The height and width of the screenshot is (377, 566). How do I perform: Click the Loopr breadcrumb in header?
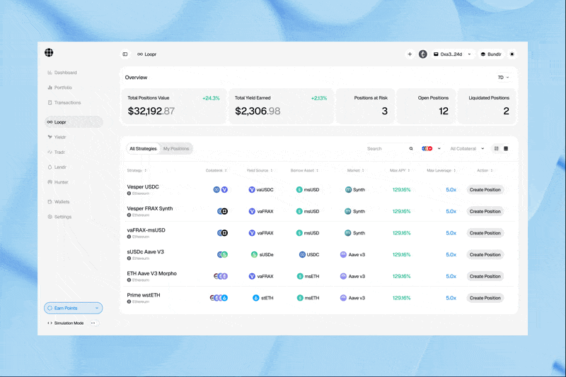coord(147,54)
